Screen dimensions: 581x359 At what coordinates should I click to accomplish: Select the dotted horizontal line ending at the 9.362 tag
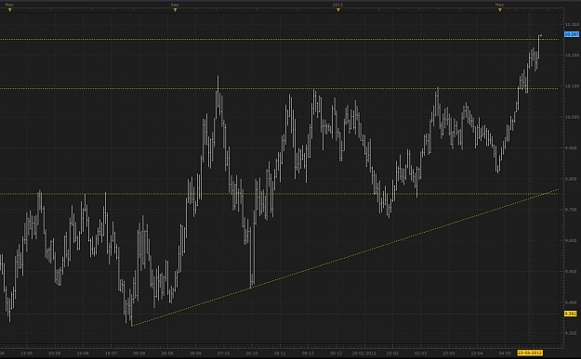point(279,314)
